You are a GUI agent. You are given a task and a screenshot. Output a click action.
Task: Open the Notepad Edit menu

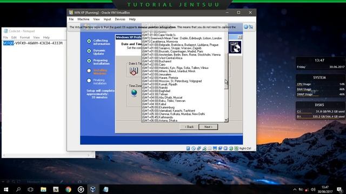click(x=14, y=38)
